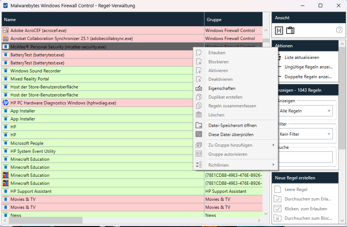The image size is (347, 227).
Task: Click Leere Regel to create rule
Action: (296, 190)
